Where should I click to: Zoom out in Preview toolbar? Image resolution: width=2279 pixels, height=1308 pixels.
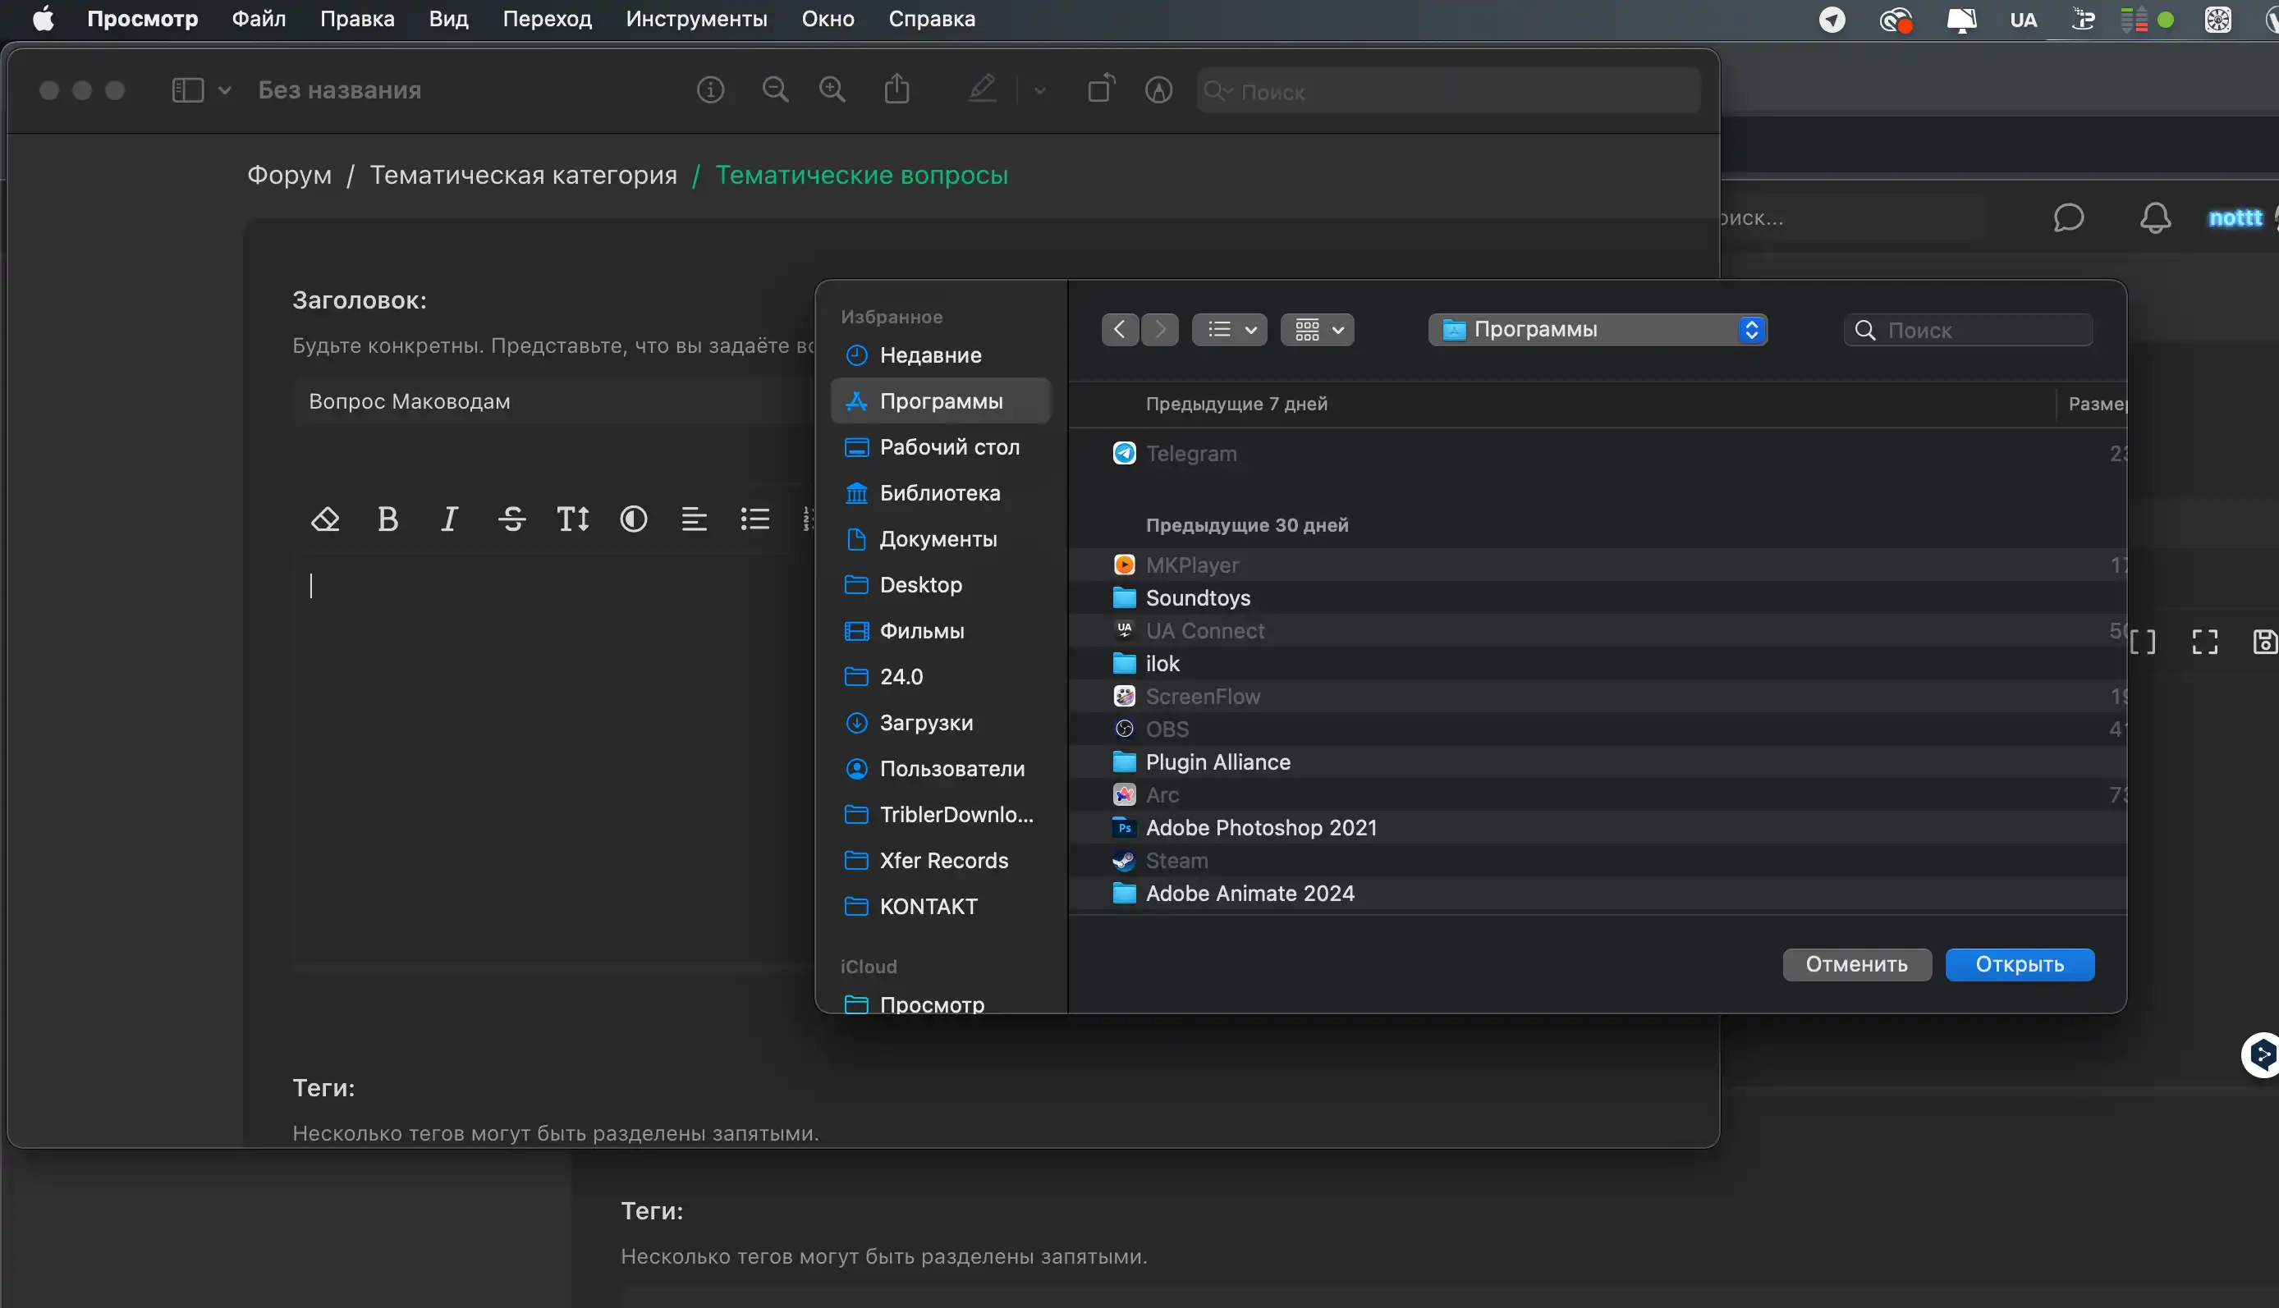pyautogui.click(x=775, y=89)
